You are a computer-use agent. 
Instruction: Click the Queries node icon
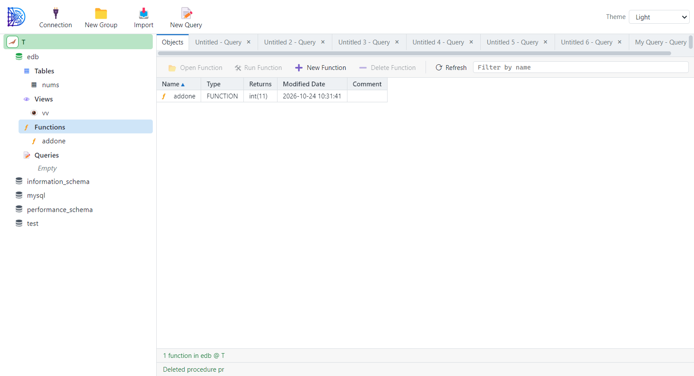[x=27, y=155]
